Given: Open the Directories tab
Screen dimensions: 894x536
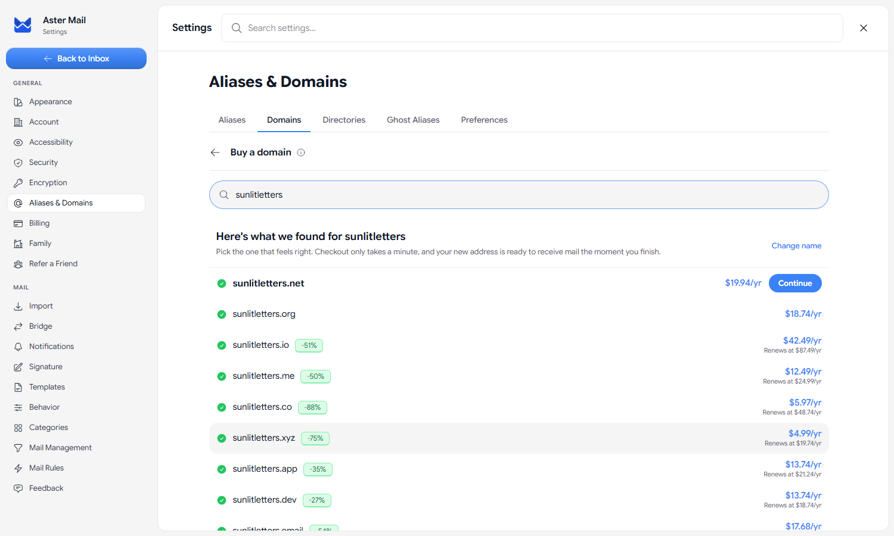Looking at the screenshot, I should (x=344, y=120).
